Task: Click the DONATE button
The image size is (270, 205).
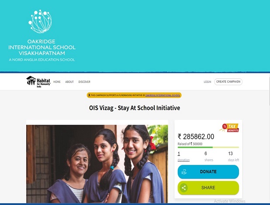Action: [208, 172]
